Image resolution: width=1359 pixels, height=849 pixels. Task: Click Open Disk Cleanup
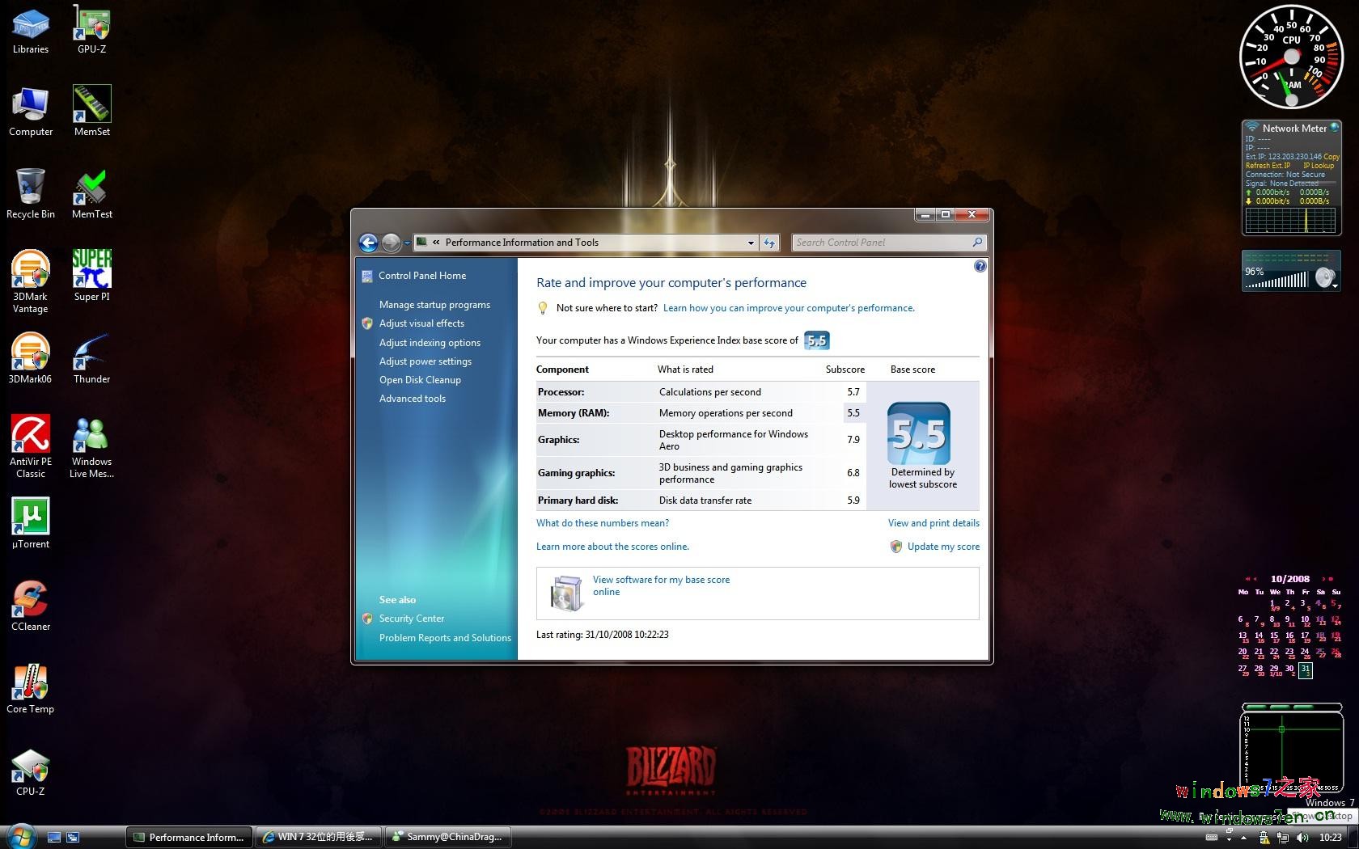coord(420,380)
